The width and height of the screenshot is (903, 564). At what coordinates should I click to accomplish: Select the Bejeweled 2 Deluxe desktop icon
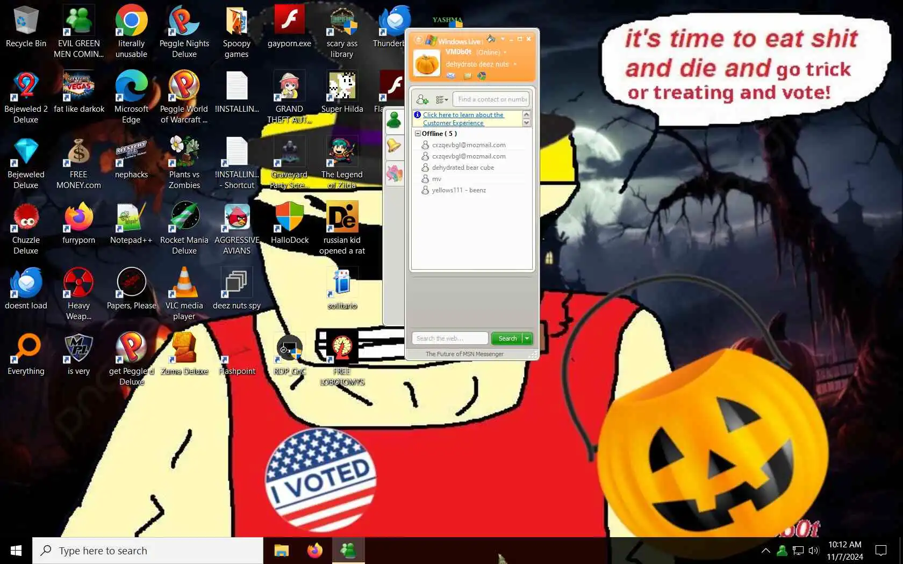click(x=26, y=97)
